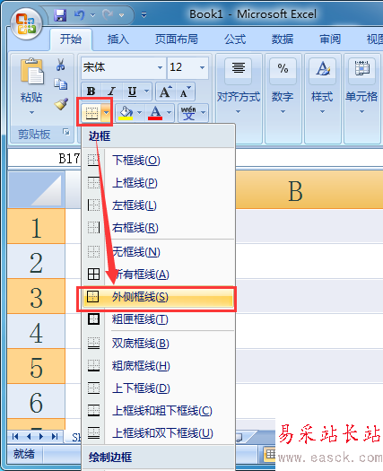Screen dimensions: 383x471
Task: Apply the yellow fill color
Action: coord(126,113)
